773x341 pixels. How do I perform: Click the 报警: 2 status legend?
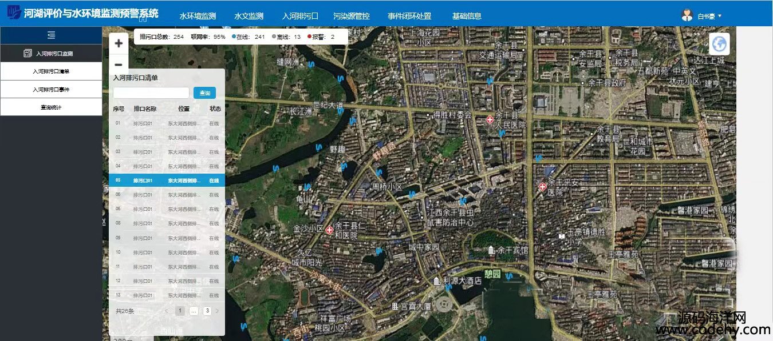[321, 37]
